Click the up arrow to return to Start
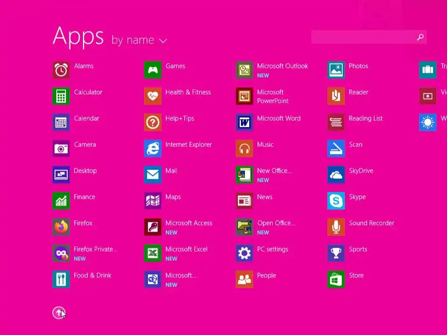 (x=59, y=313)
